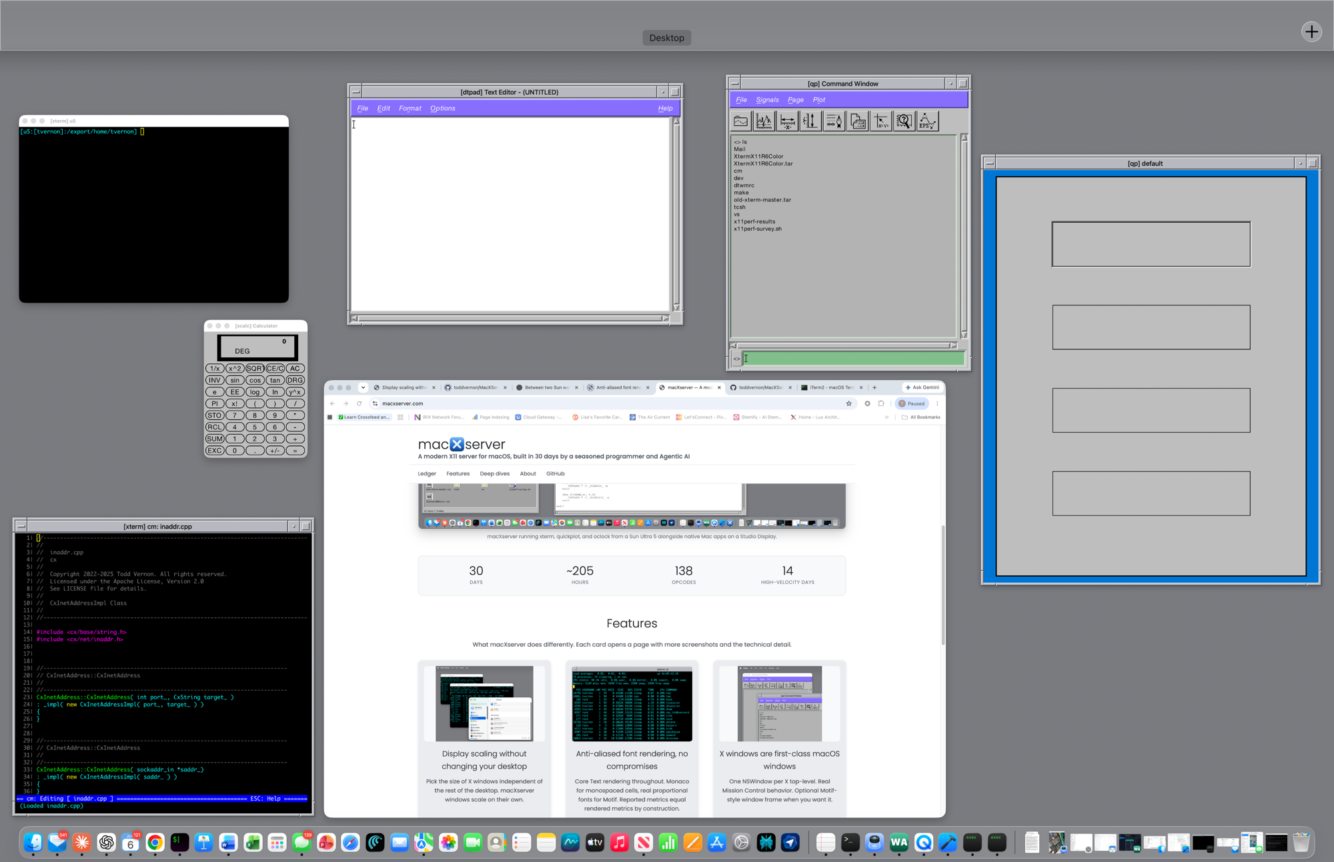Open Deep dives link on the page
This screenshot has width=1334, height=862.
(x=494, y=473)
